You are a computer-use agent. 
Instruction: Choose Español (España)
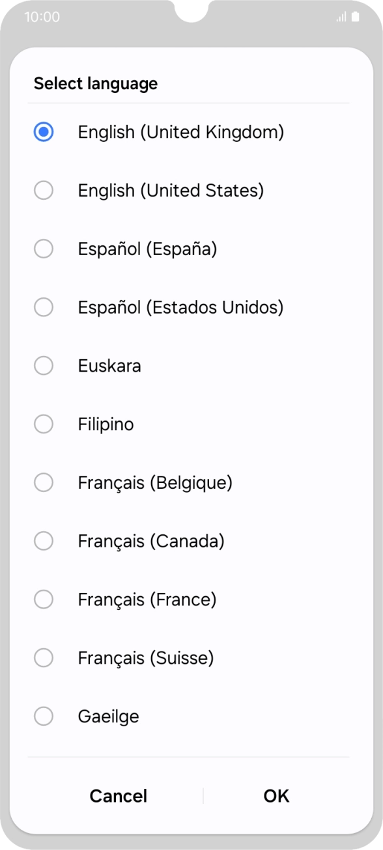(x=44, y=249)
